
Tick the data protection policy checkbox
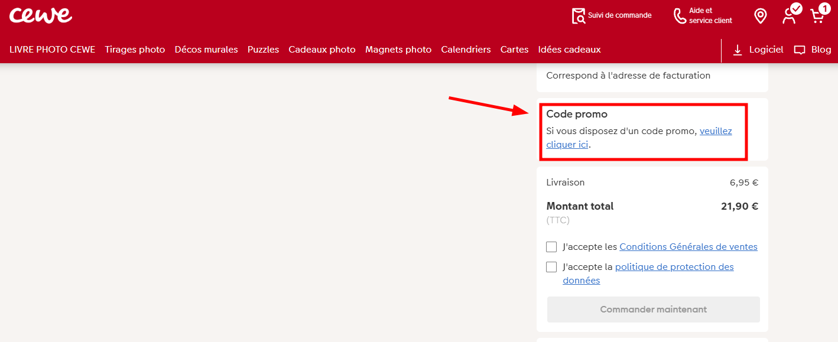(551, 267)
